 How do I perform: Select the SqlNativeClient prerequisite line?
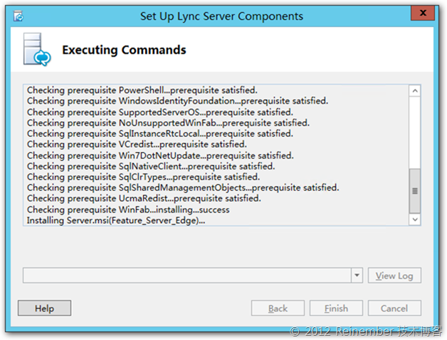click(151, 166)
